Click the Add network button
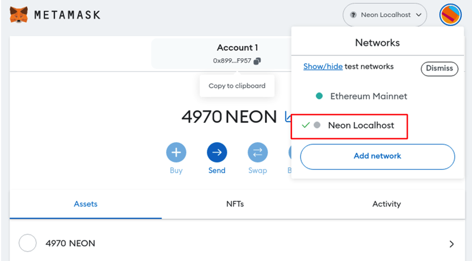 tap(377, 156)
